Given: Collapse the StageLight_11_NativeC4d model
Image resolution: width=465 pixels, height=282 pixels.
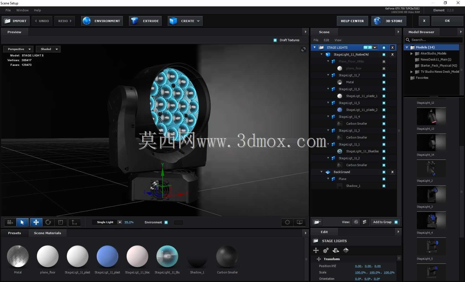Looking at the screenshot, I should [321, 54].
